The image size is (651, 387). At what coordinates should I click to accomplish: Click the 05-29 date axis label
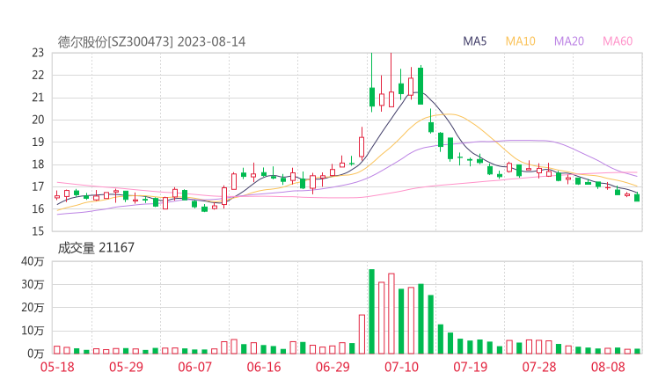tap(126, 367)
